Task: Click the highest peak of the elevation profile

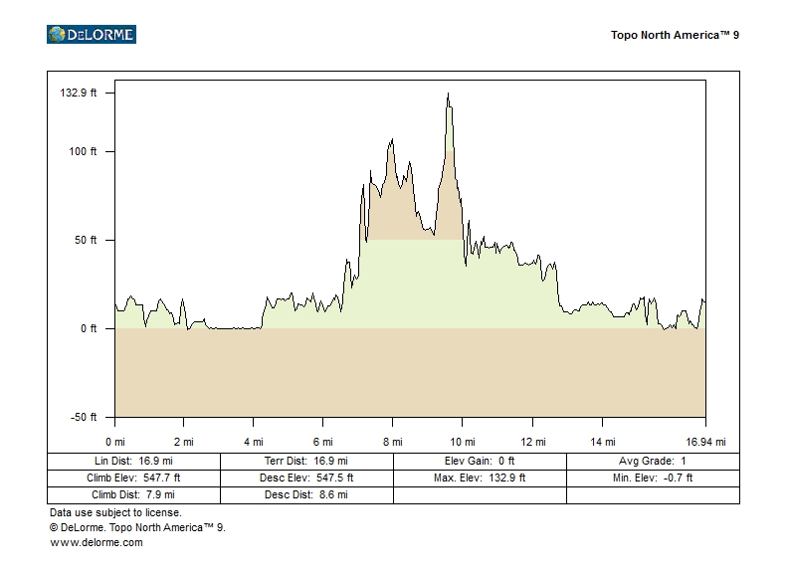Action: tap(448, 95)
